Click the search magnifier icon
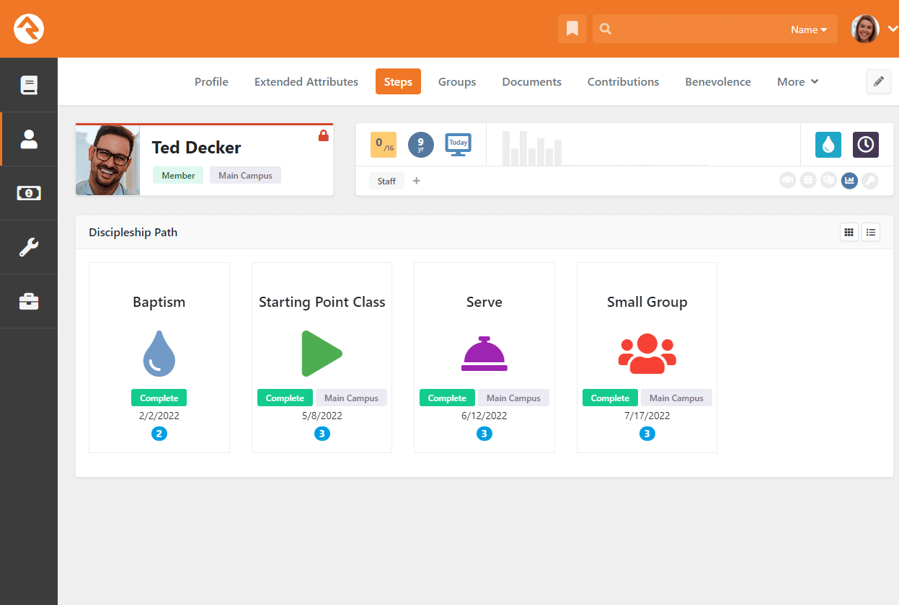The image size is (899, 605). [x=606, y=29]
